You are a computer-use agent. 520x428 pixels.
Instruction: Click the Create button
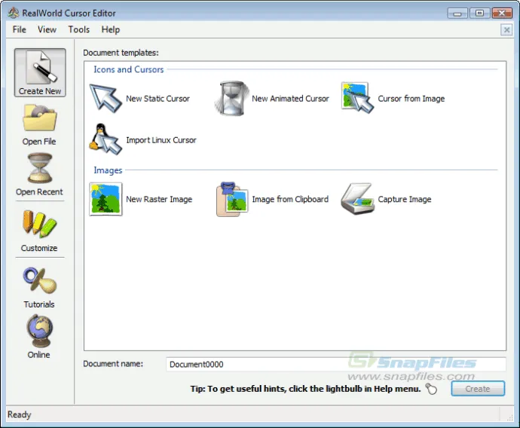pyautogui.click(x=478, y=389)
